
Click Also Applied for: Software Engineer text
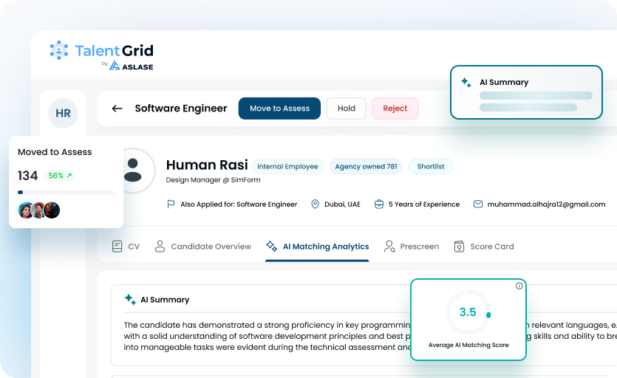[x=239, y=205]
